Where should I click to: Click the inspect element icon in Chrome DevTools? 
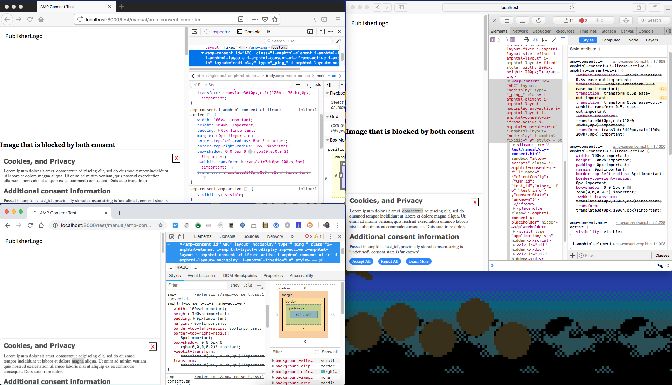click(x=171, y=236)
